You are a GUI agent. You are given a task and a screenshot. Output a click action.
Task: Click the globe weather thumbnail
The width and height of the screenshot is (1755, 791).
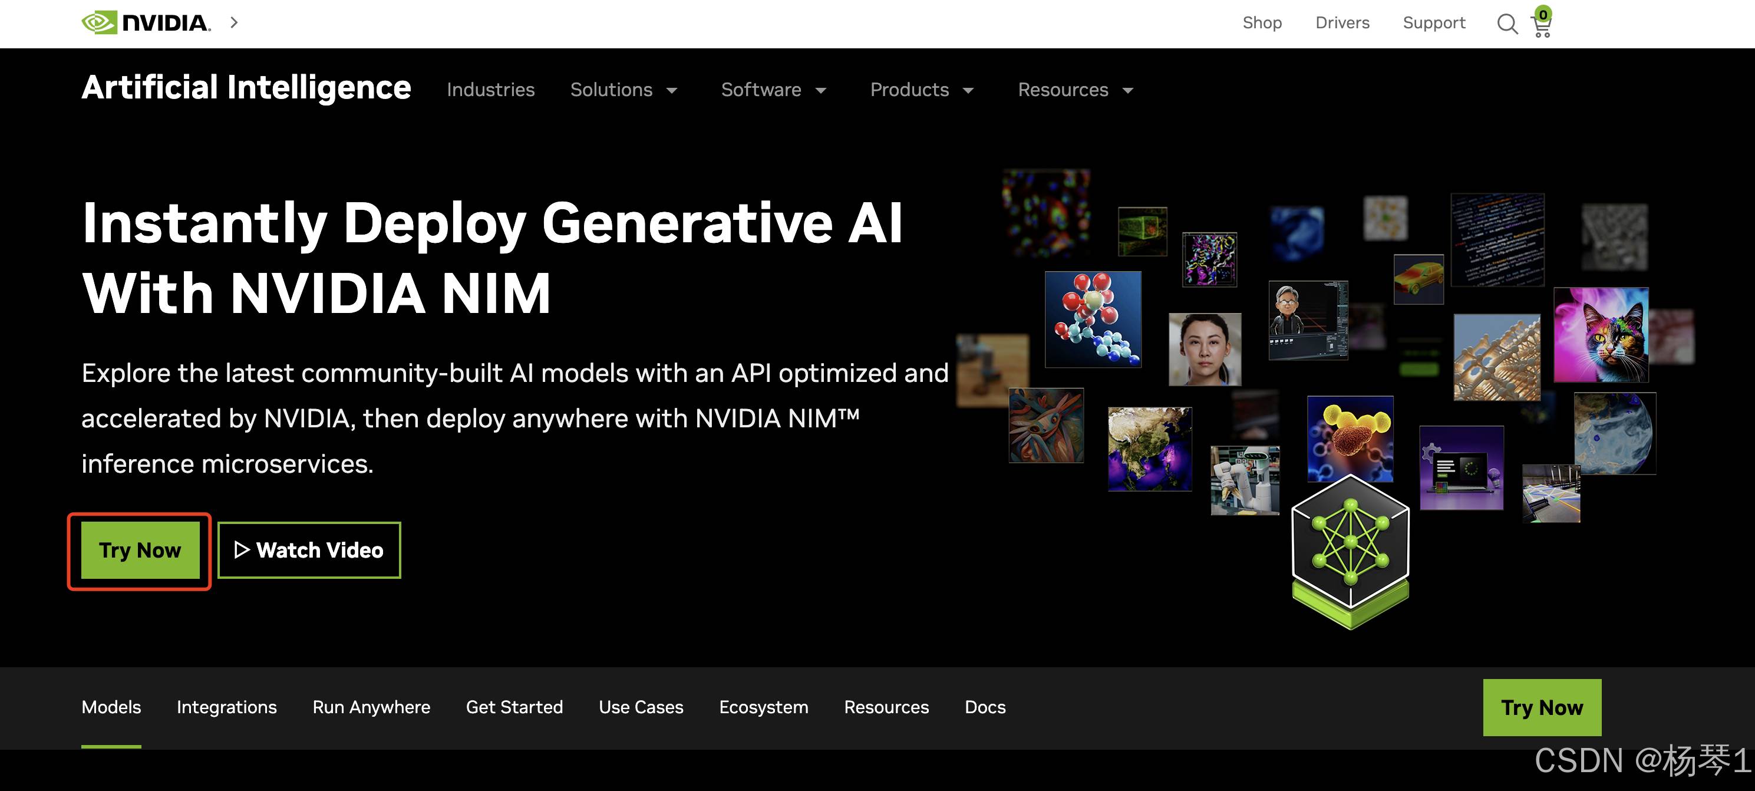(x=1614, y=433)
